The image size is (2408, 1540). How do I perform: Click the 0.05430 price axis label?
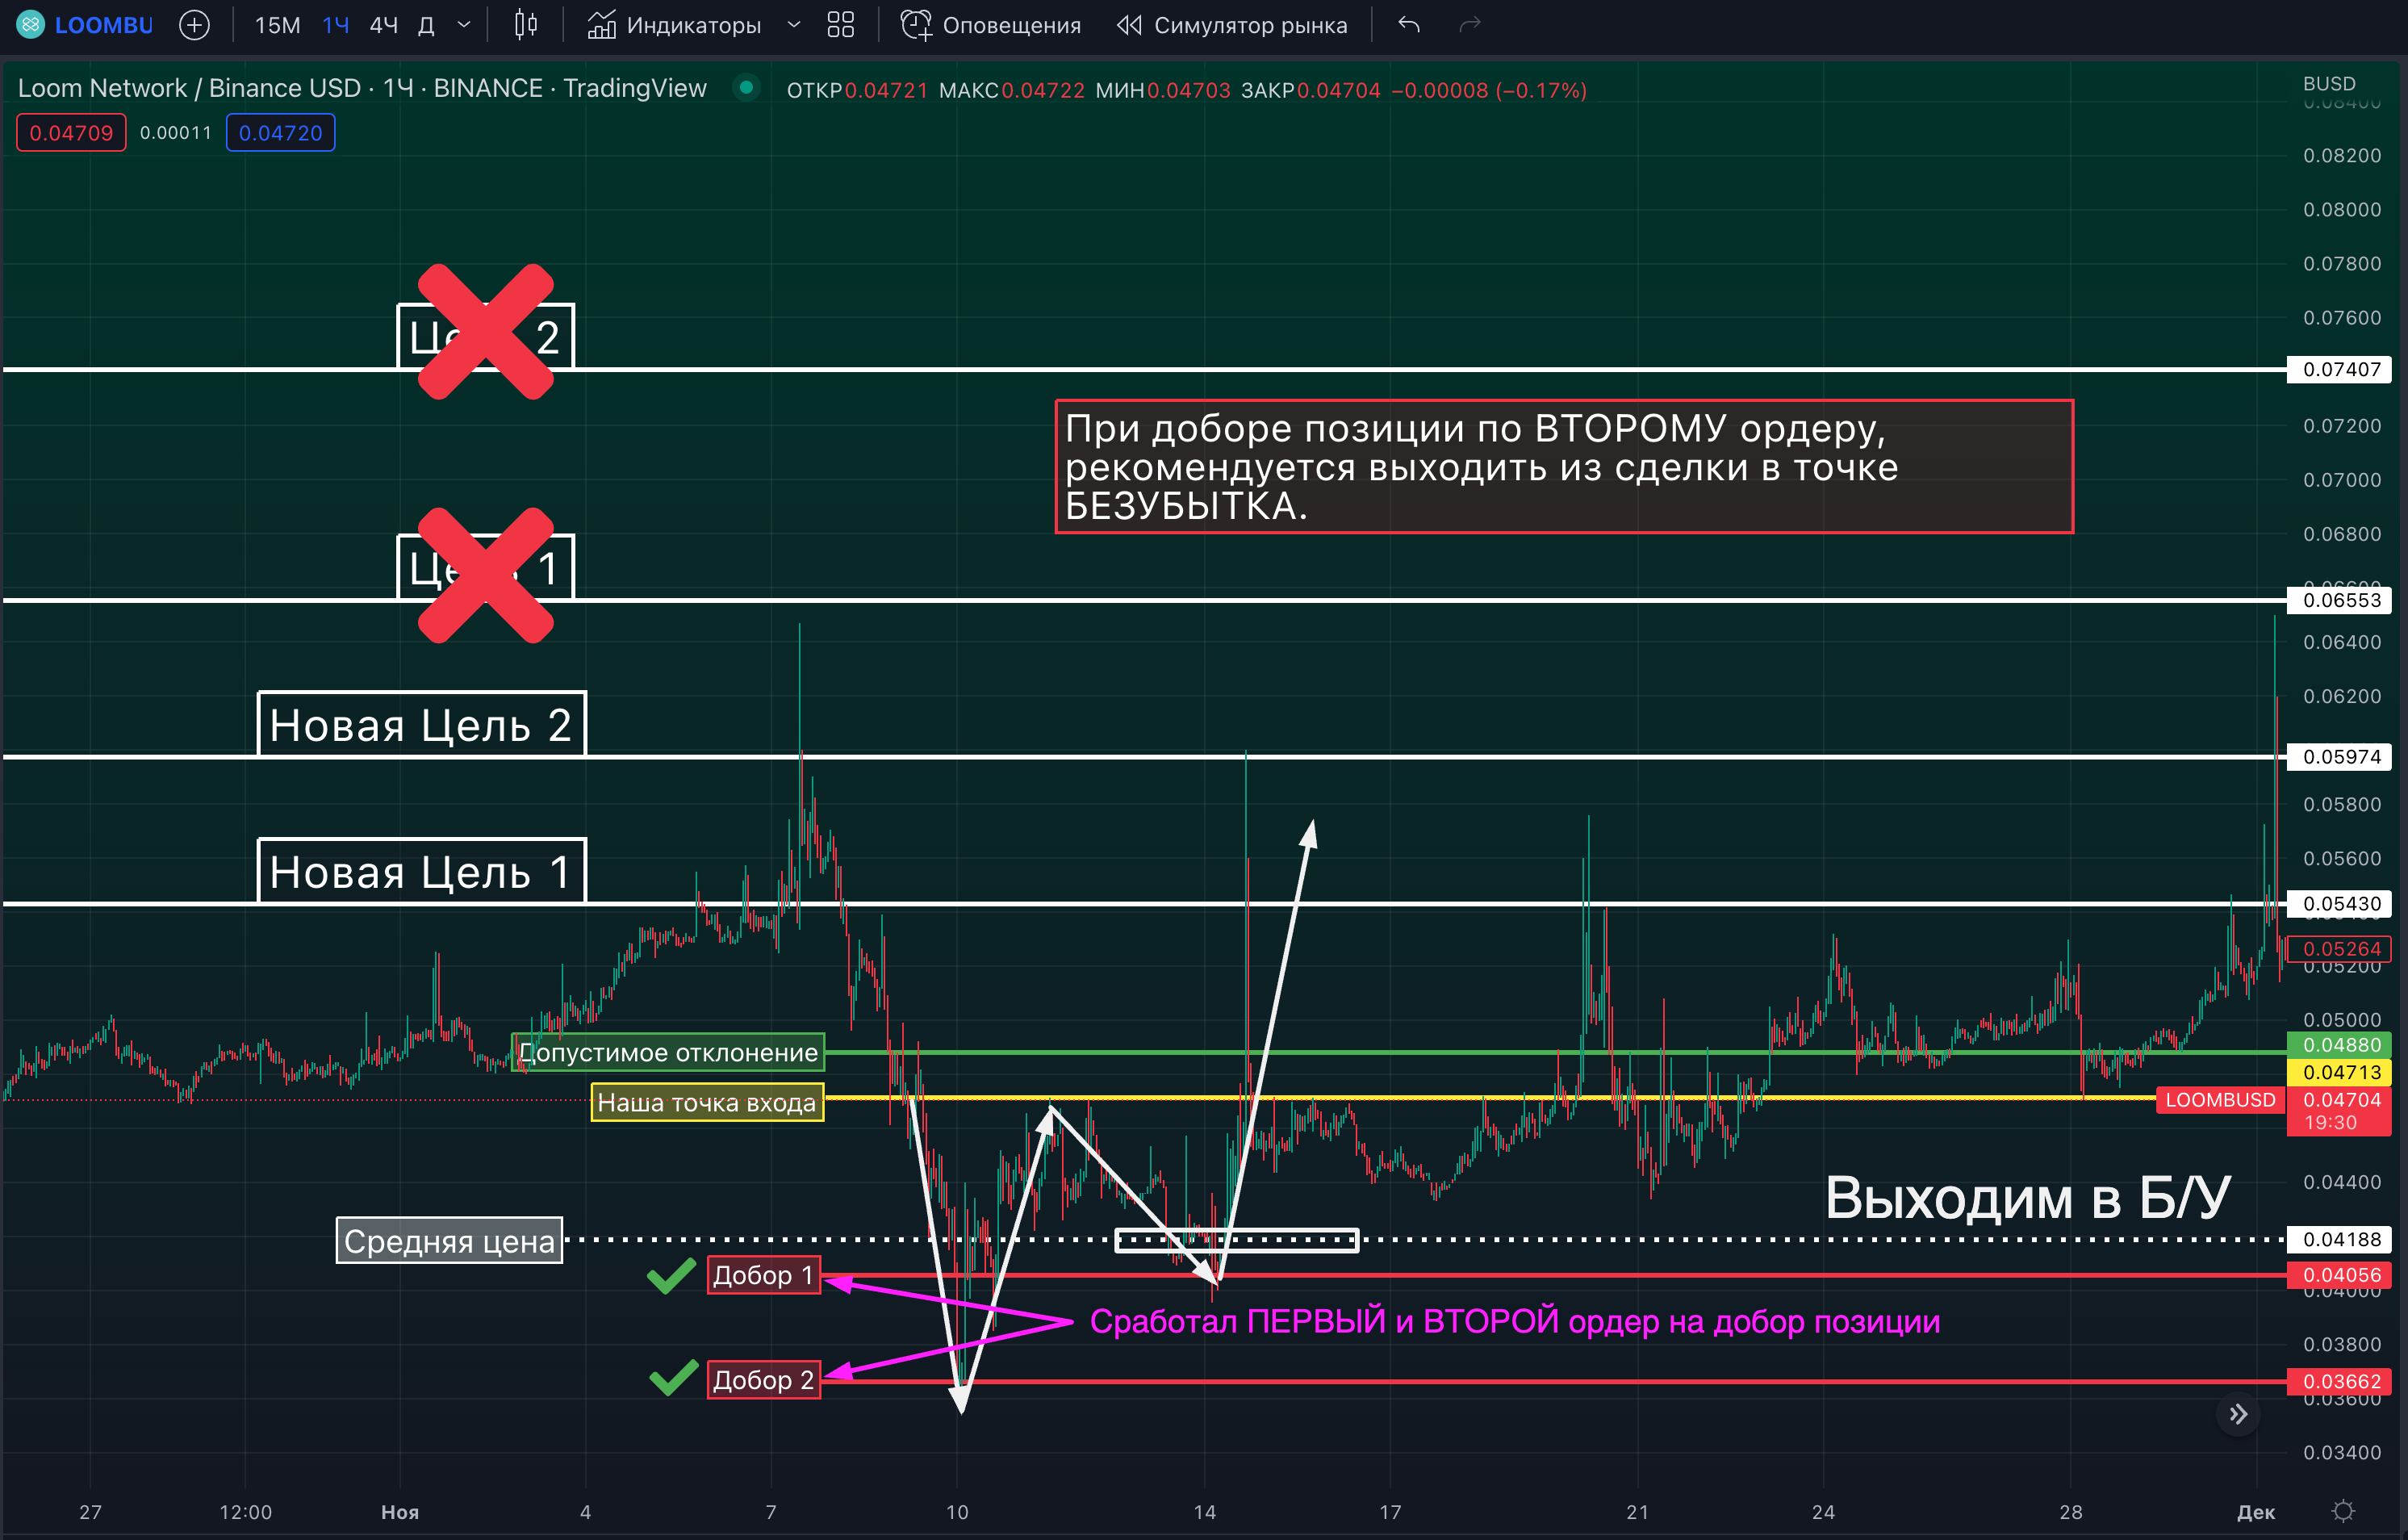(2340, 903)
